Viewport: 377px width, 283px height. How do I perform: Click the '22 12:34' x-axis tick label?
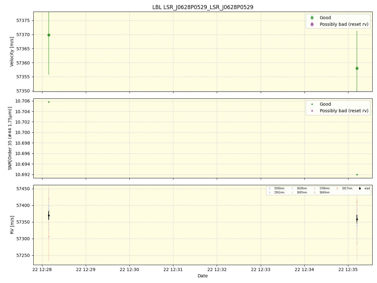[304, 269]
